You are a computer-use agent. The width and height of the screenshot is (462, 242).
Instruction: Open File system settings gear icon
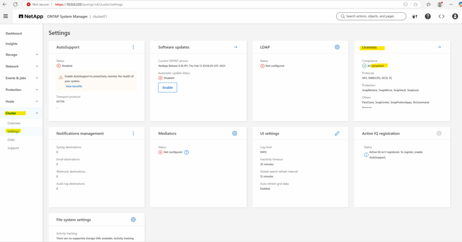pyautogui.click(x=133, y=219)
